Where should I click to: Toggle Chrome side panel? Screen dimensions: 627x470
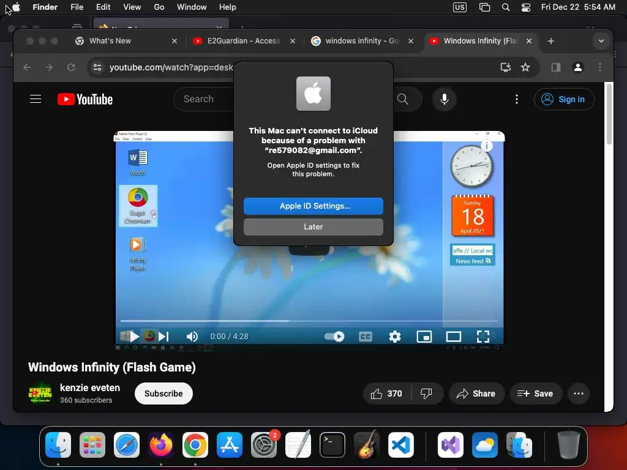[556, 67]
